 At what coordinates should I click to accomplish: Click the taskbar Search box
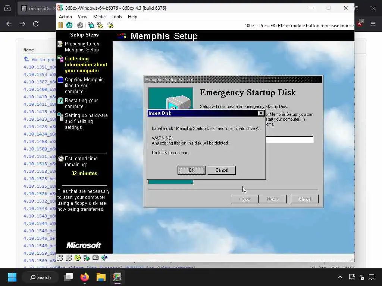[x=40, y=277]
